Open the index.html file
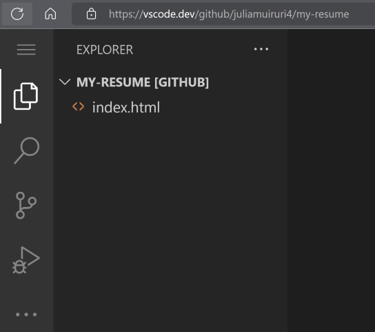 [126, 107]
